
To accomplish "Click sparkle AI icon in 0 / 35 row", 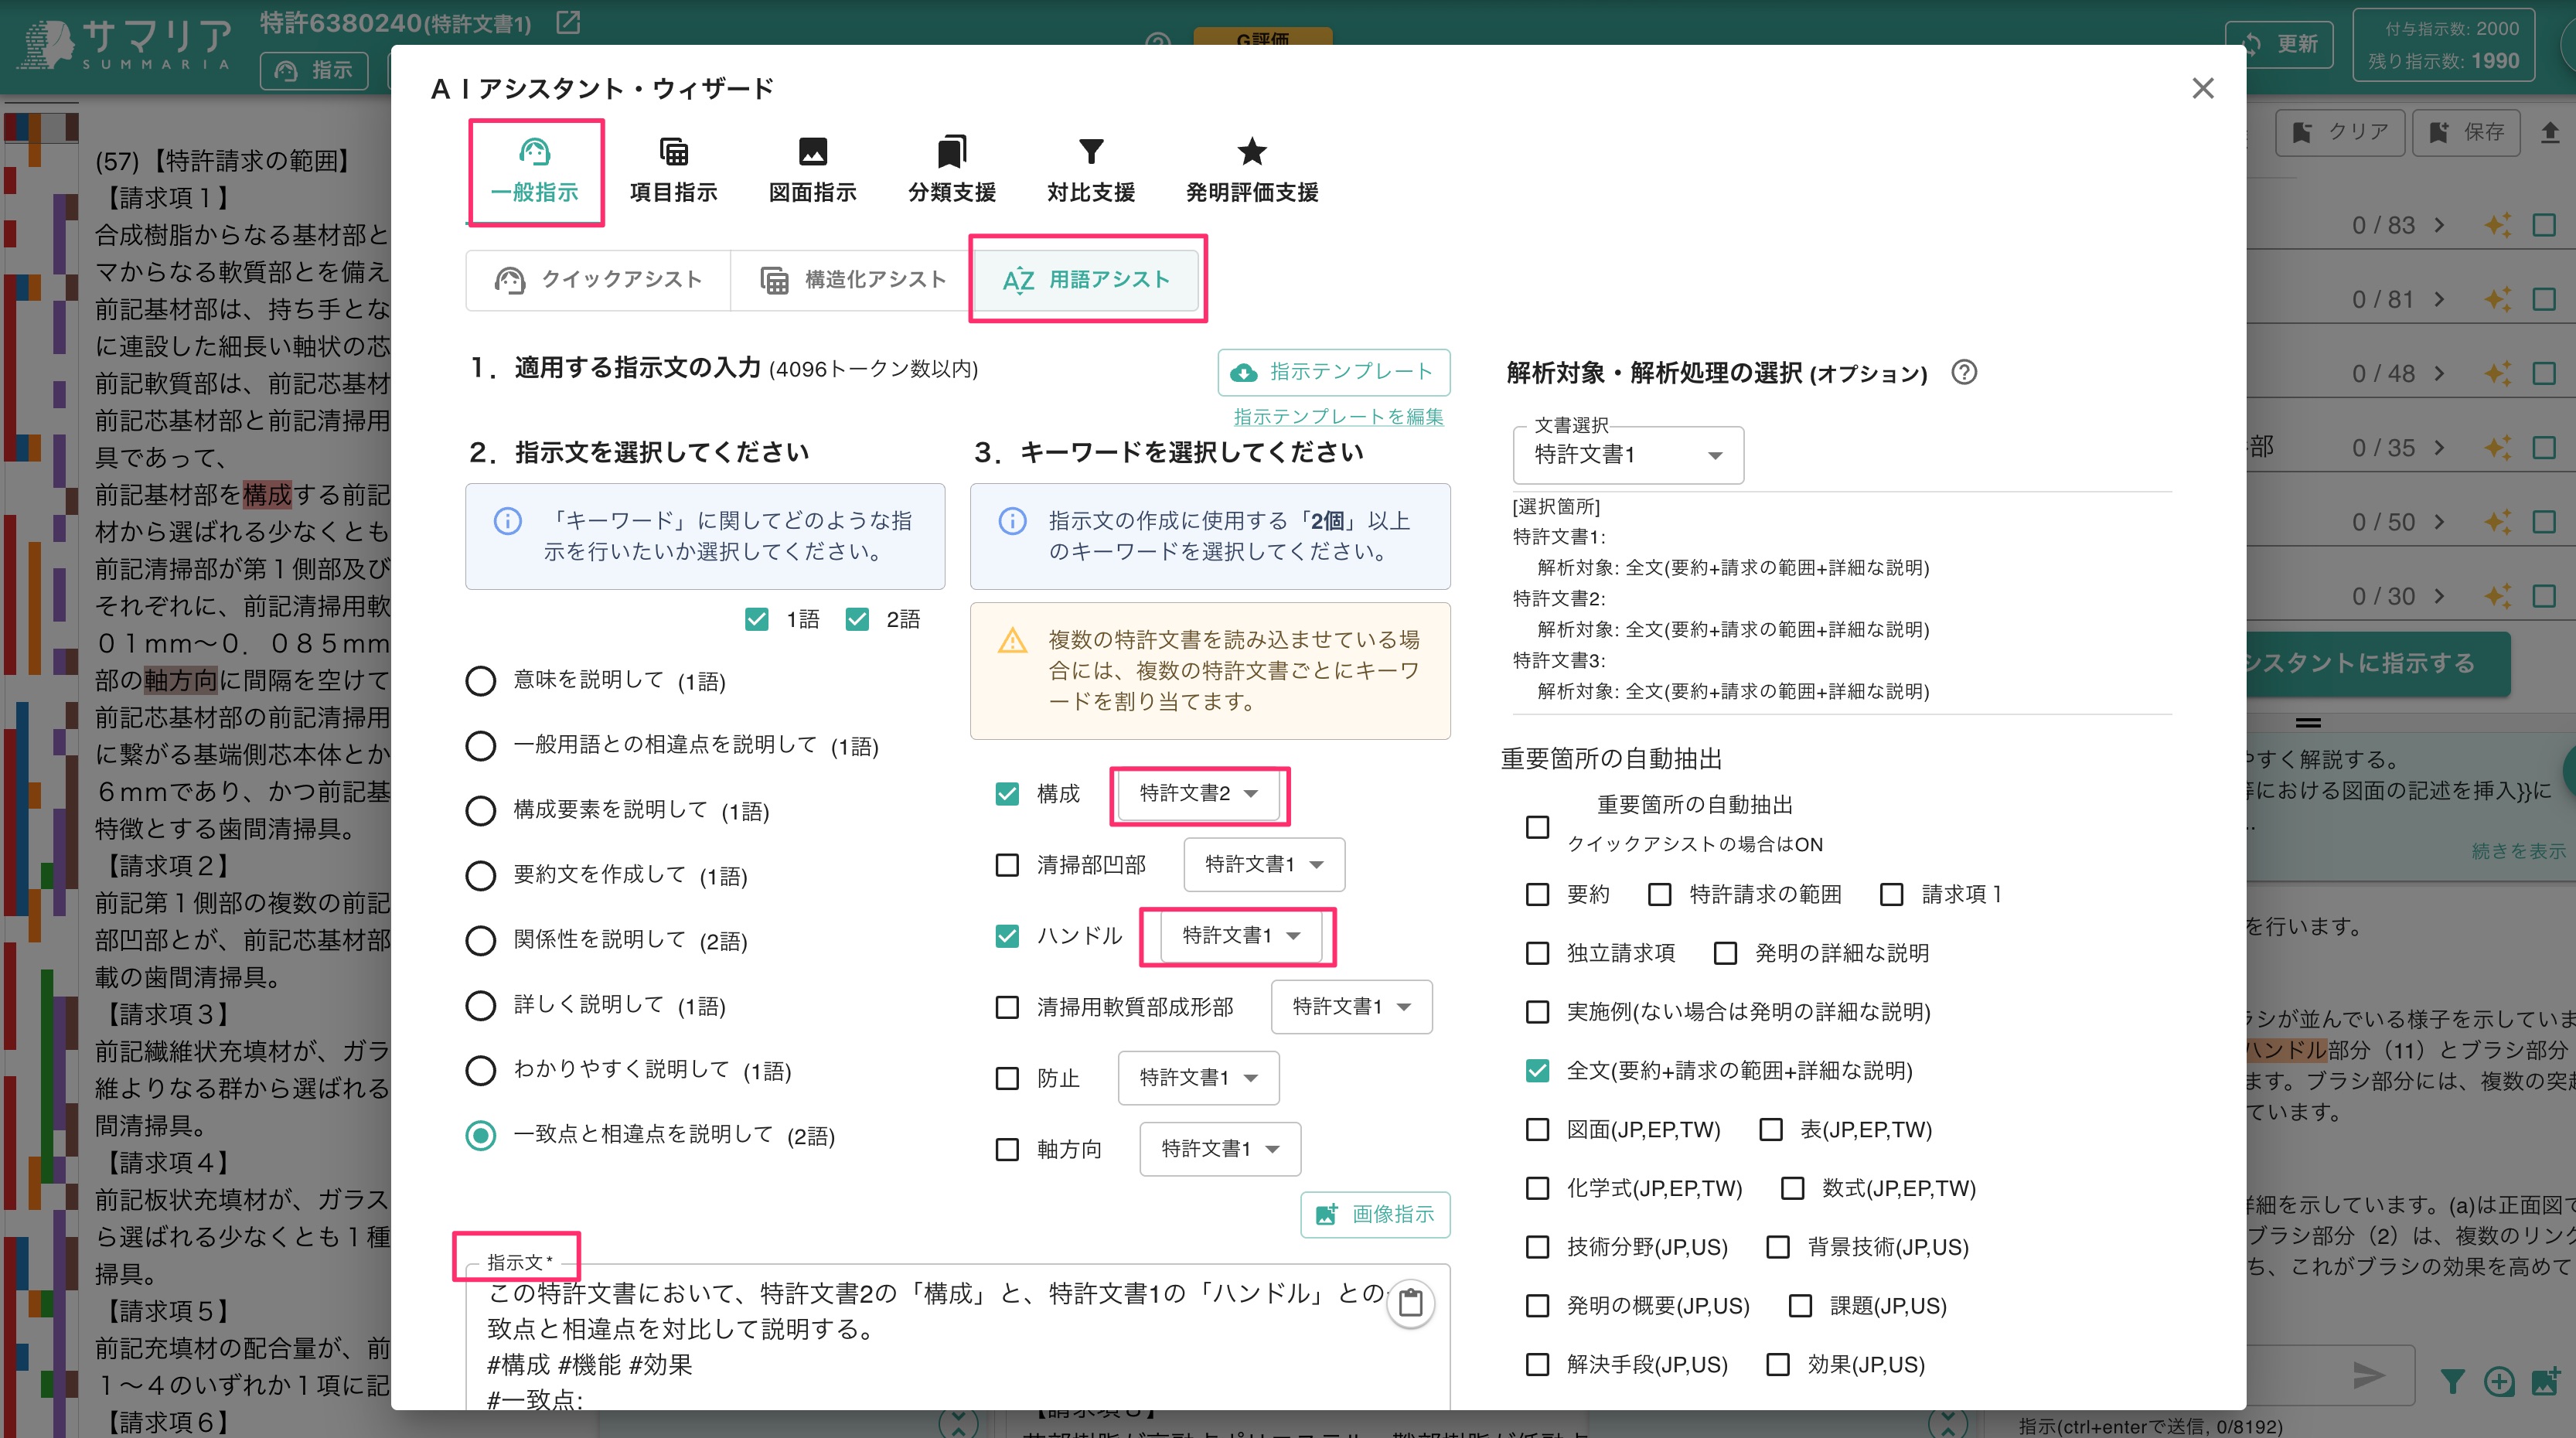I will [2497, 448].
